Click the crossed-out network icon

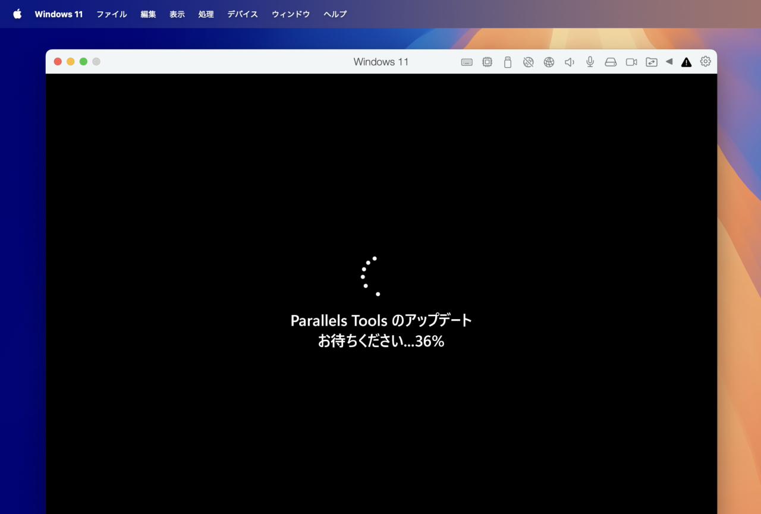point(528,62)
